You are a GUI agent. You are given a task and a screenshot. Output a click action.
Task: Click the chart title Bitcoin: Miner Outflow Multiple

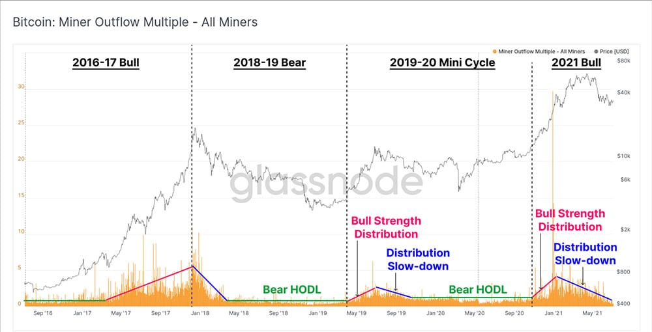[x=135, y=22]
